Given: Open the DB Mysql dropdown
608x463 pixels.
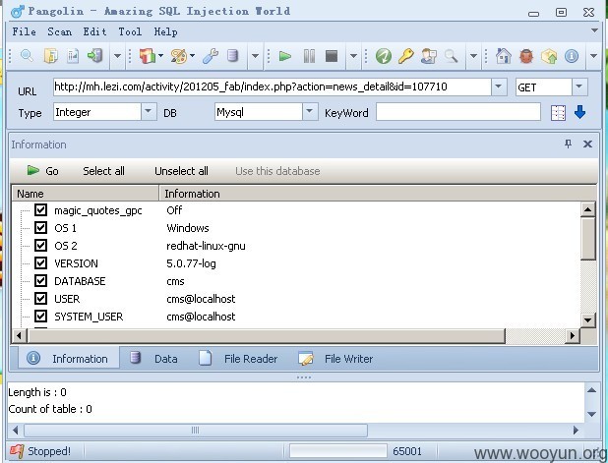Looking at the screenshot, I should tap(310, 112).
